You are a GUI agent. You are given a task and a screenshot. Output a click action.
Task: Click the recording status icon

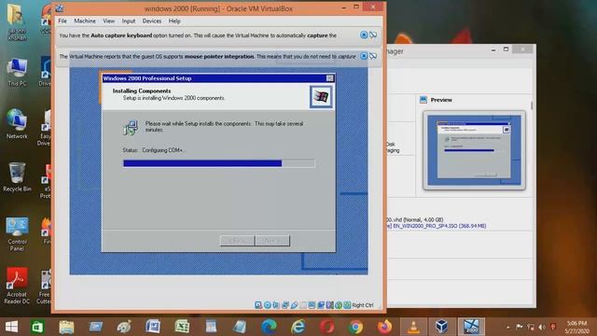(321, 305)
